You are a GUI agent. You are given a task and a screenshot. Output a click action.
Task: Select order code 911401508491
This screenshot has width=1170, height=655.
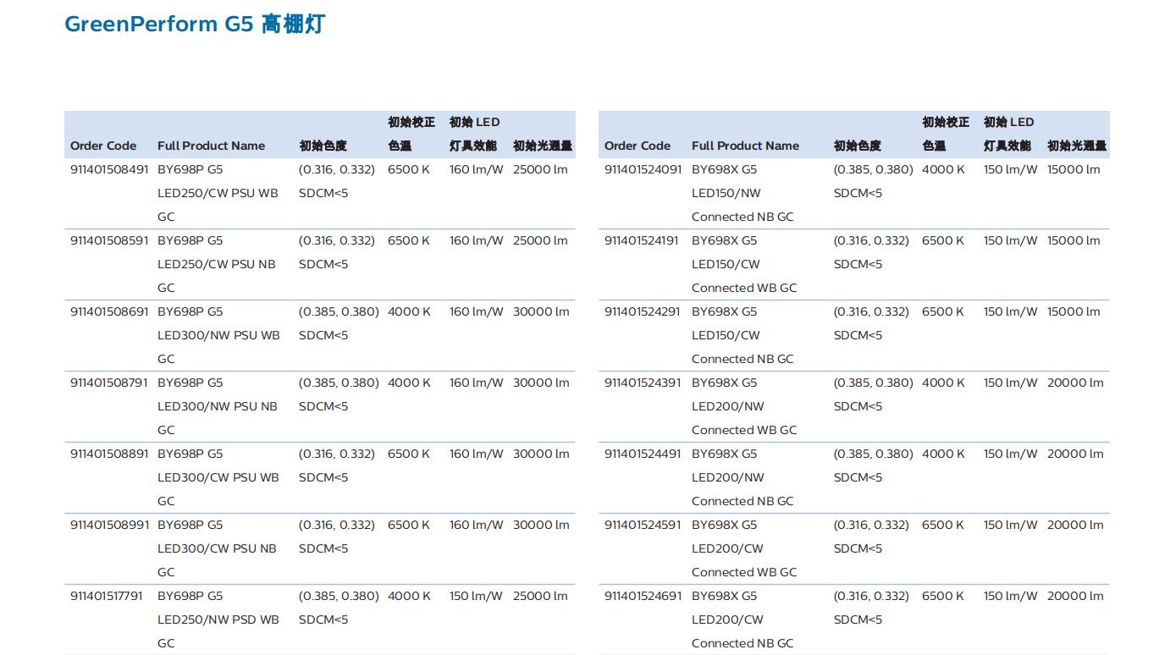coord(108,169)
